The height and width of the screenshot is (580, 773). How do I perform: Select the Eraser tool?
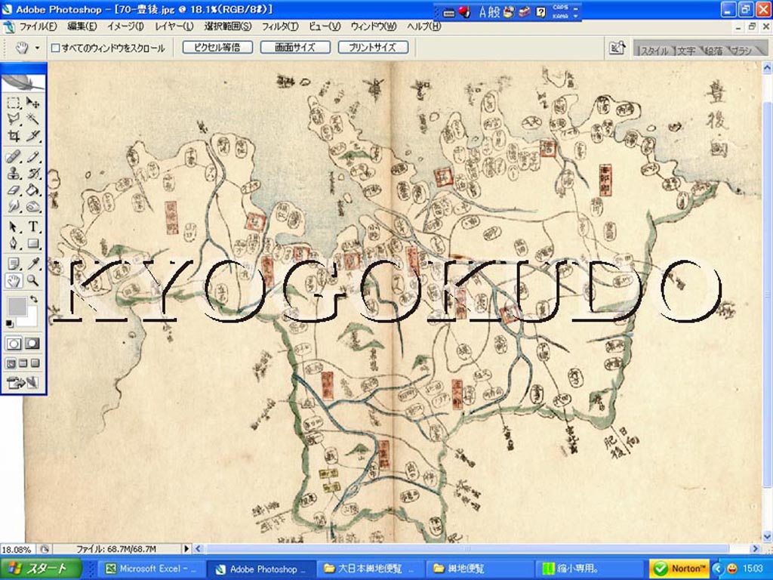(14, 190)
